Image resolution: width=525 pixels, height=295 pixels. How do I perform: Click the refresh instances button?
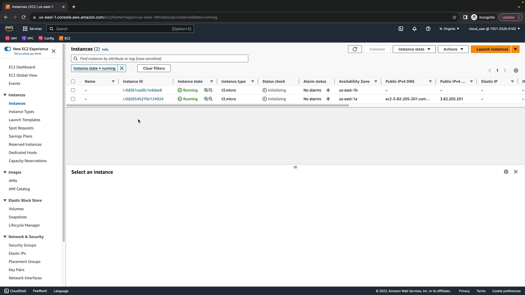point(355,49)
